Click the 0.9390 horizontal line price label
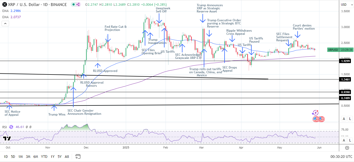 (345, 92)
